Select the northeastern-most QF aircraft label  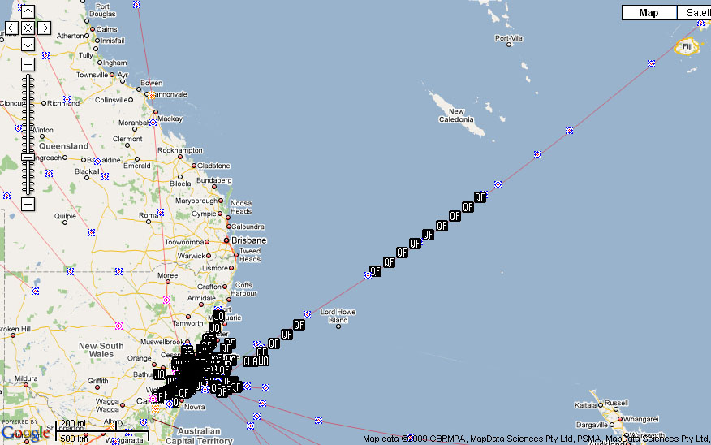coord(480,197)
